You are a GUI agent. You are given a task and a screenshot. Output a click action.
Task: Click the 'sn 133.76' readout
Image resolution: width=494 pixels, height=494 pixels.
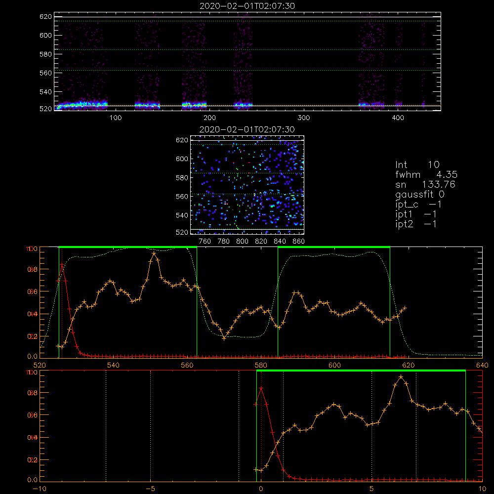point(425,184)
